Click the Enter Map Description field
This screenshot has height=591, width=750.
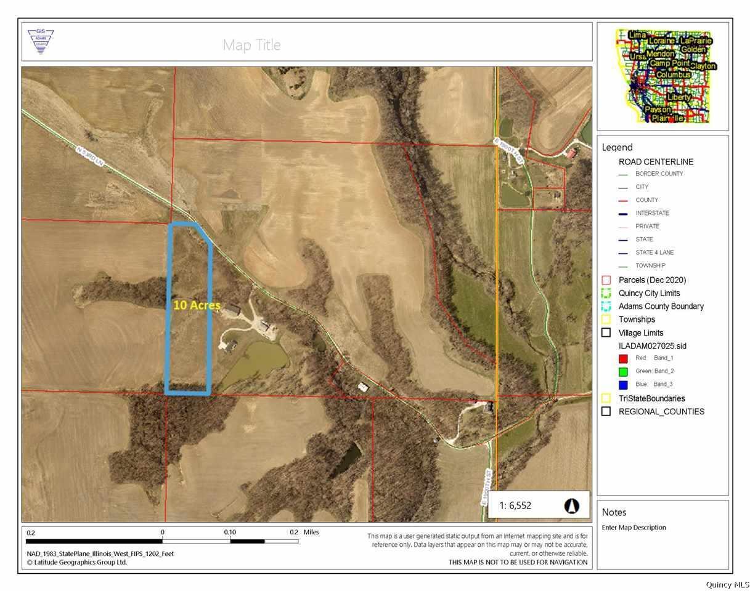[634, 528]
